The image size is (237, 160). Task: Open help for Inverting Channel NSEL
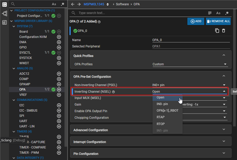[x=113, y=92]
